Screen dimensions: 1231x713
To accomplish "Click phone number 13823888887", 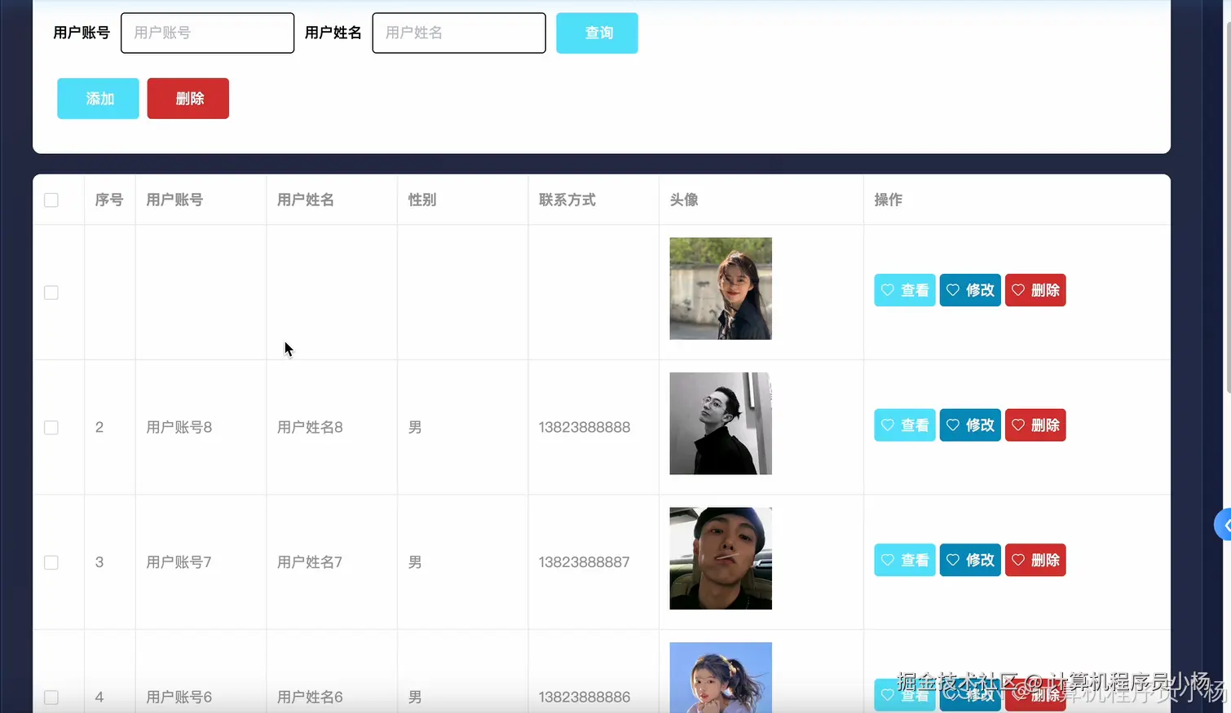I will [585, 562].
